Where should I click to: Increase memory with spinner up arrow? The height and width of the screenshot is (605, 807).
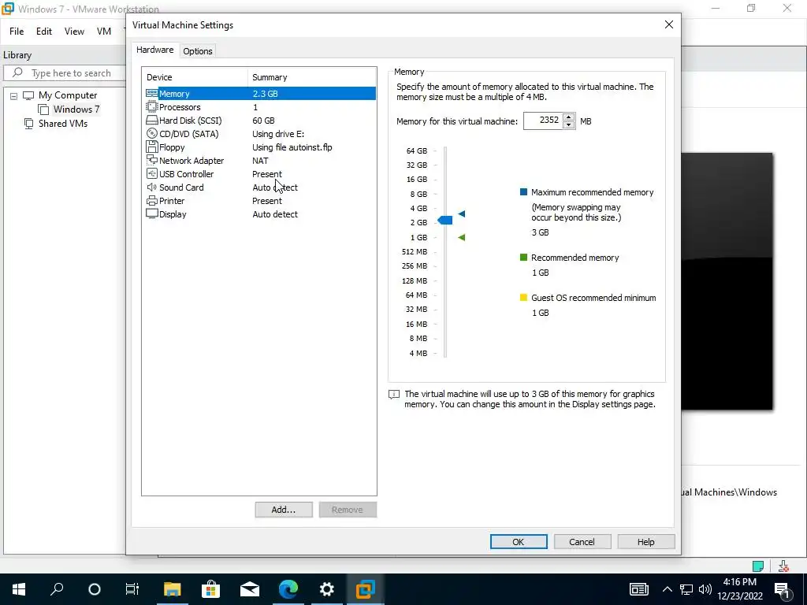tap(569, 117)
